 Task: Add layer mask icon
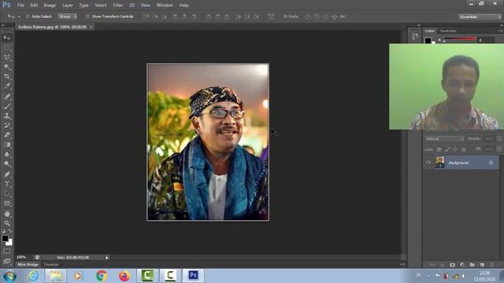[x=452, y=265]
